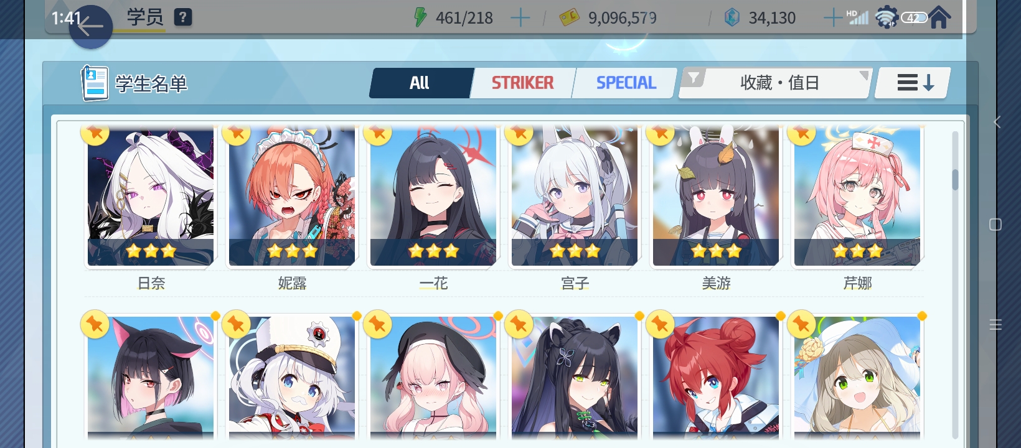Open the help question mark icon
This screenshot has height=448, width=1021.
[182, 17]
